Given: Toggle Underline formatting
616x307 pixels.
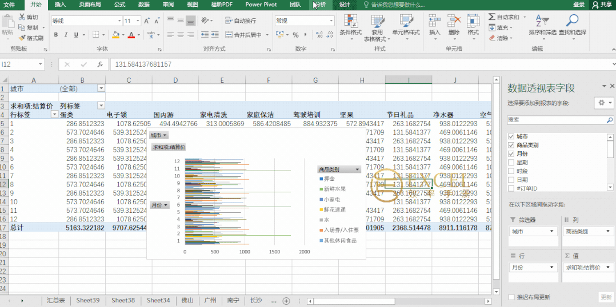Looking at the screenshot, I should click(75, 35).
